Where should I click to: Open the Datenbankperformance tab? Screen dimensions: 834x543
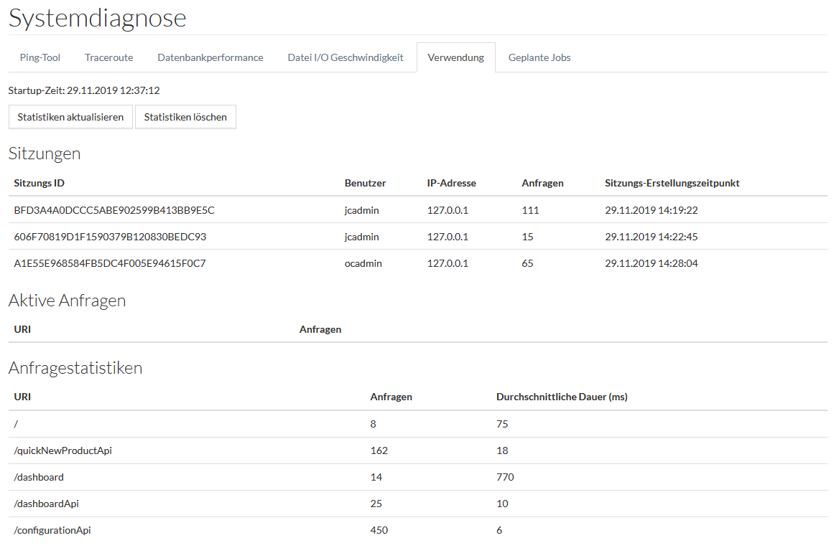tap(210, 57)
